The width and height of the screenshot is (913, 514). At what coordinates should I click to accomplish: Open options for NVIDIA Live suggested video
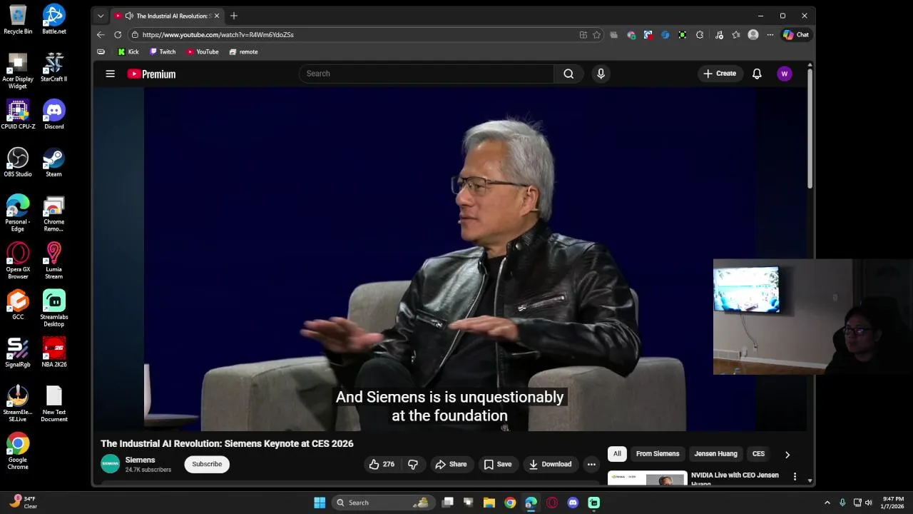pyautogui.click(x=795, y=476)
